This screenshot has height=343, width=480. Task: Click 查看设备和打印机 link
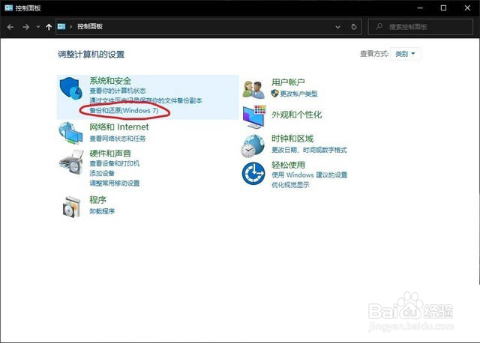pos(115,163)
